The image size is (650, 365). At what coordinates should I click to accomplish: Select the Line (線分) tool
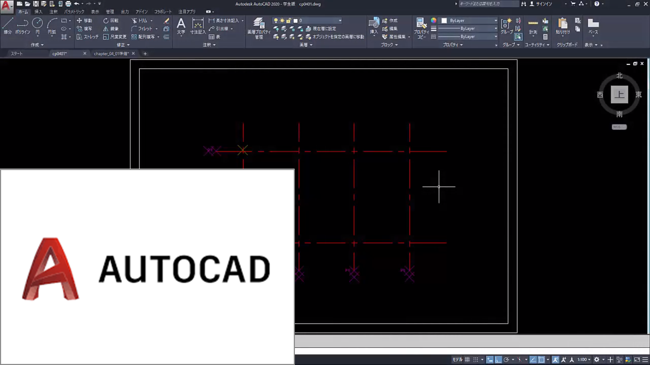pyautogui.click(x=7, y=26)
